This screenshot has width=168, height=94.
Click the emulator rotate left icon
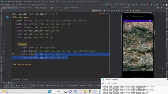119,11
